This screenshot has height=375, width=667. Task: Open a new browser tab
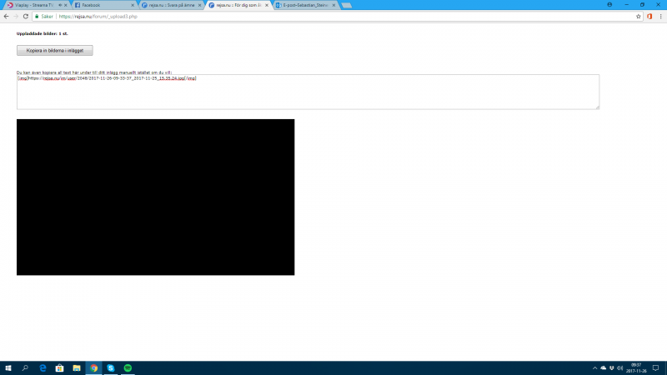coord(347,6)
